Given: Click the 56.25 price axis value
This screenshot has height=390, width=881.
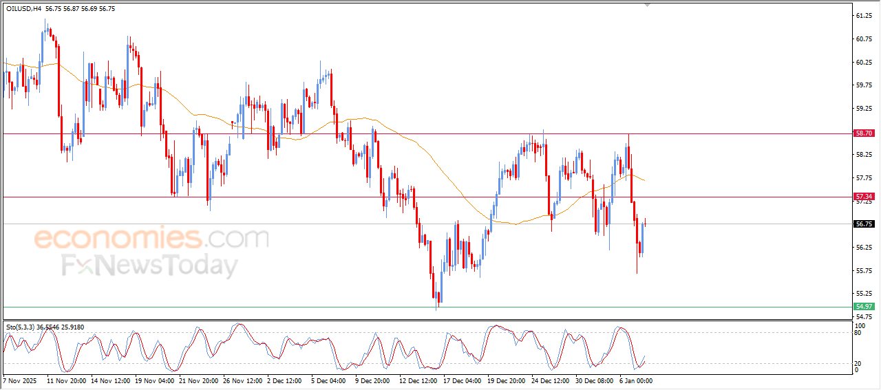Looking at the screenshot, I should (x=864, y=248).
